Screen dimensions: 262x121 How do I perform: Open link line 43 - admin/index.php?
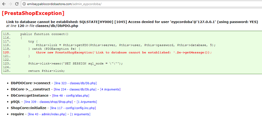(47, 114)
